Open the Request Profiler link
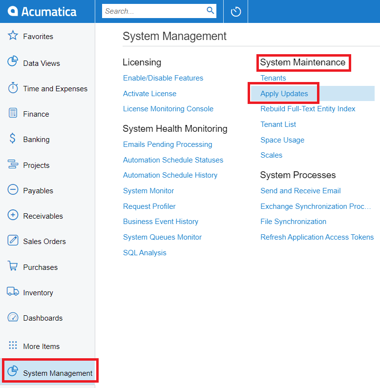The image size is (380, 388). 149,206
